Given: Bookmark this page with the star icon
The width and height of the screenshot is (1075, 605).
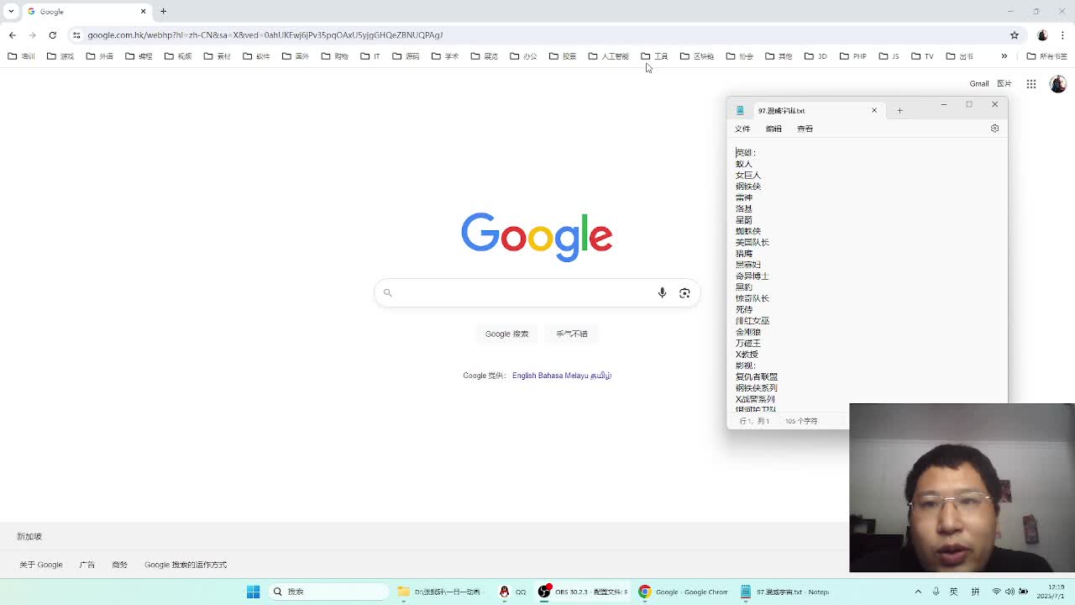Looking at the screenshot, I should pyautogui.click(x=1015, y=35).
